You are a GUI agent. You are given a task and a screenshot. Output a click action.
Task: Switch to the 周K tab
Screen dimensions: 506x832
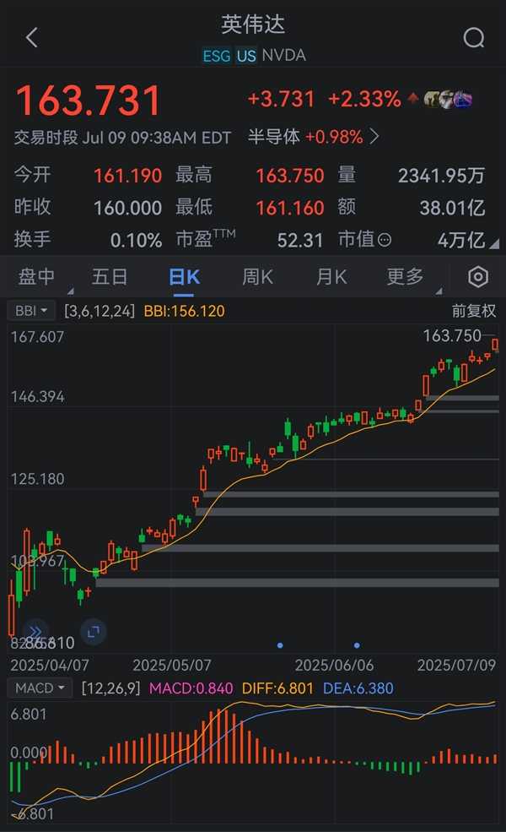click(x=257, y=277)
